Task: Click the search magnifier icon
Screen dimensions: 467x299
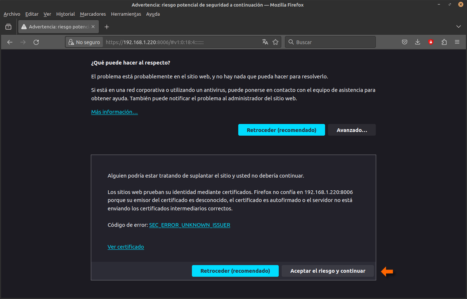Action: [x=291, y=42]
